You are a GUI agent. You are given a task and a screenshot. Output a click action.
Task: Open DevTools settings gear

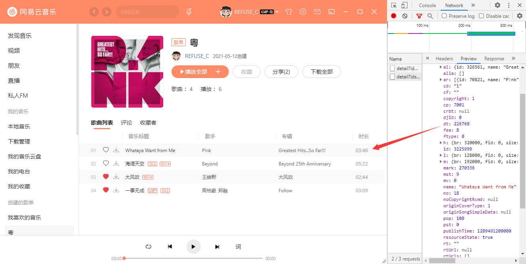(498, 5)
